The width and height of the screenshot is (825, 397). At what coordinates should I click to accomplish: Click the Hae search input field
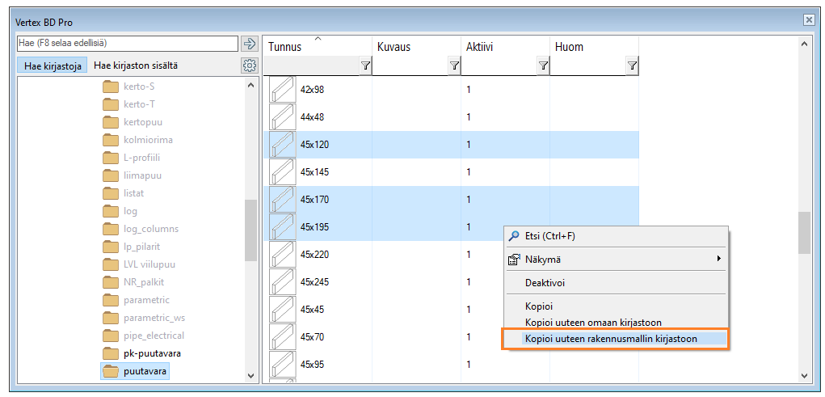(127, 43)
